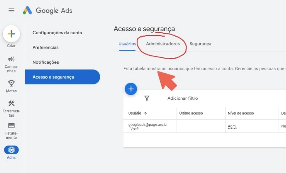Switch to the Administradores tab
This screenshot has height=173, width=286.
point(163,44)
